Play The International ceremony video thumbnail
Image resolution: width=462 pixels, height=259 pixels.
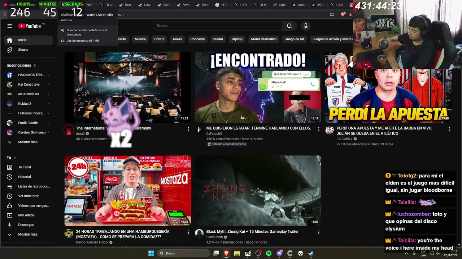(128, 87)
